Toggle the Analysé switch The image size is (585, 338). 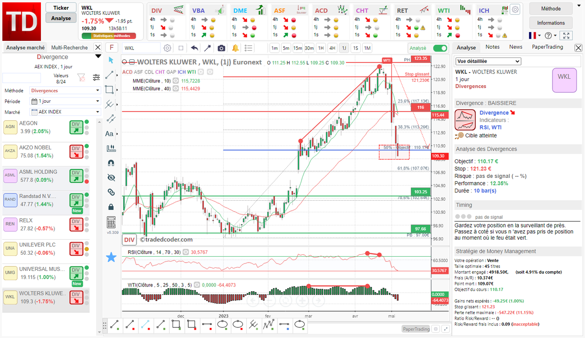click(x=440, y=48)
